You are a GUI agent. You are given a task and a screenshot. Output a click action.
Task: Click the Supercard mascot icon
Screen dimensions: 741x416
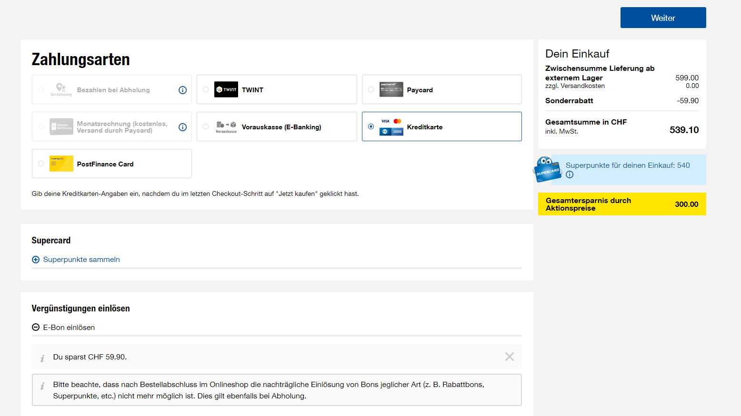(x=547, y=170)
